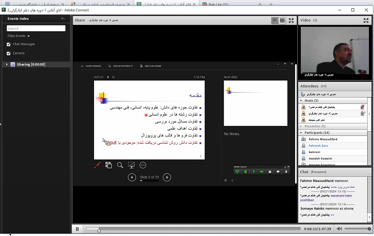This screenshot has width=374, height=236.
Task: Open the Filter Events dropdown
Action: click(x=19, y=36)
